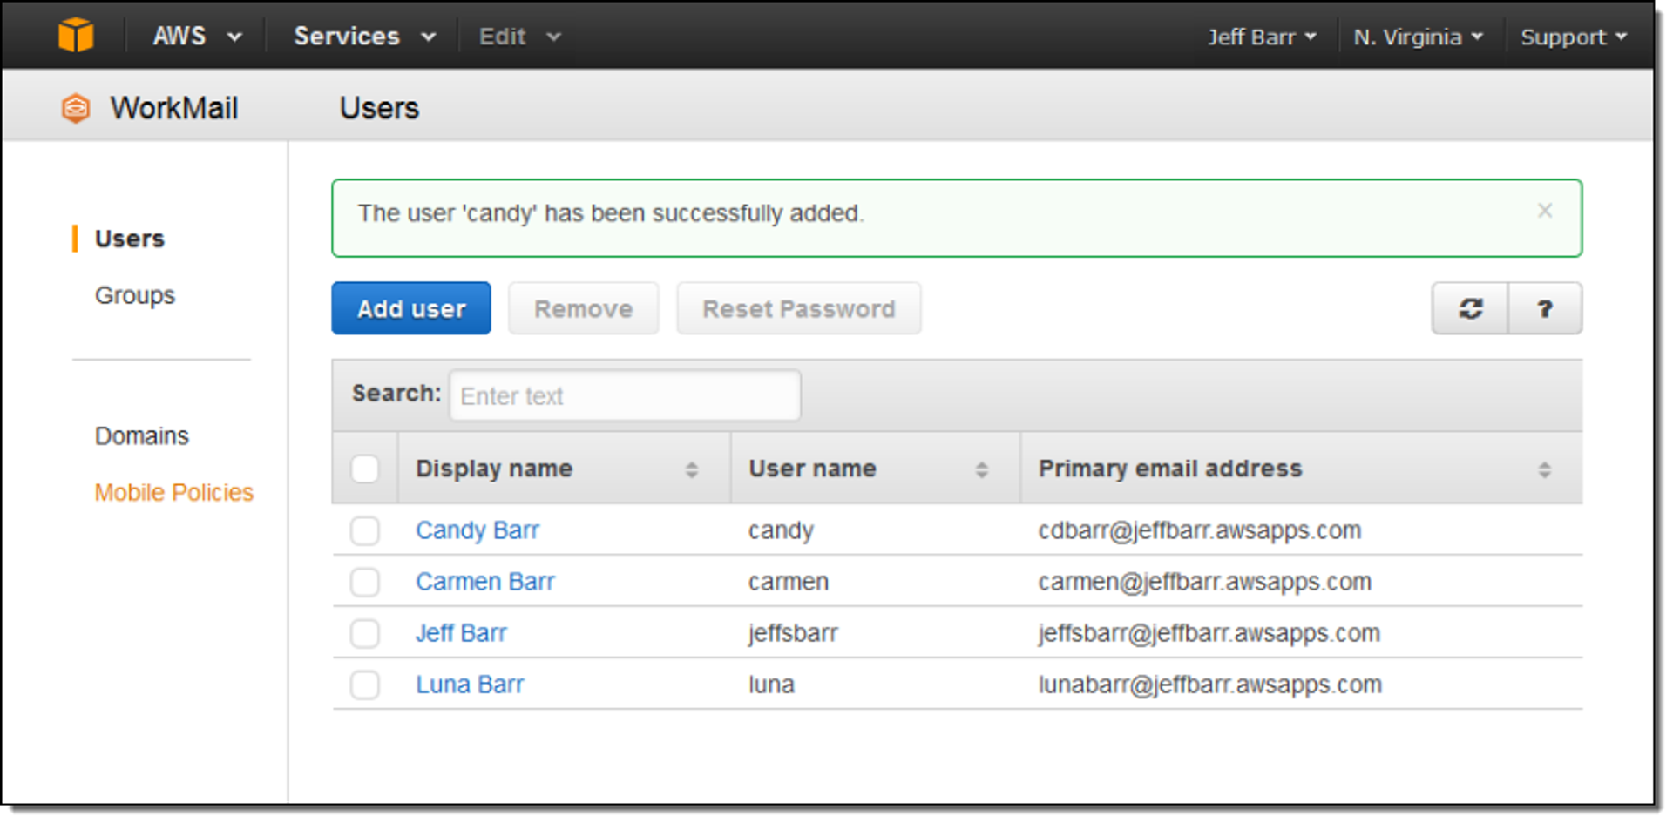Select the Candy Barr row checkbox
Image resolution: width=1673 pixels, height=823 pixels.
(365, 530)
